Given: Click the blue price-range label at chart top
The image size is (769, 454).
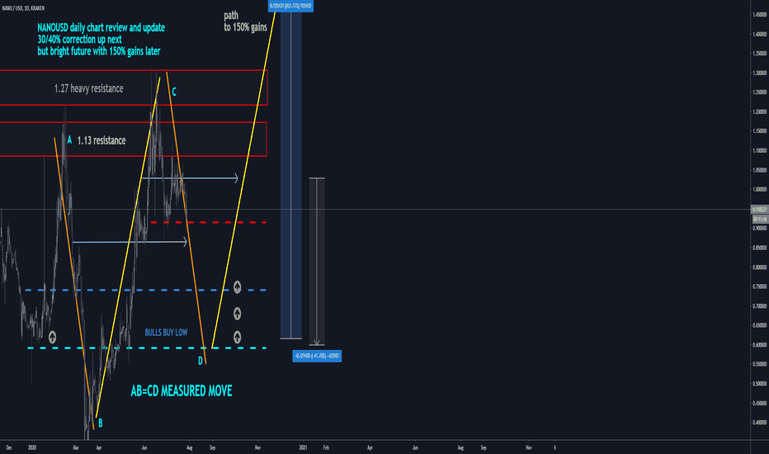Looking at the screenshot, I should click(290, 6).
